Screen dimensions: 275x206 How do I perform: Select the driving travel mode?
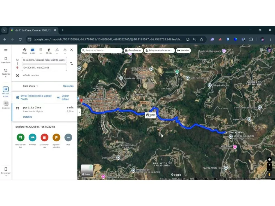[x=33, y=51]
